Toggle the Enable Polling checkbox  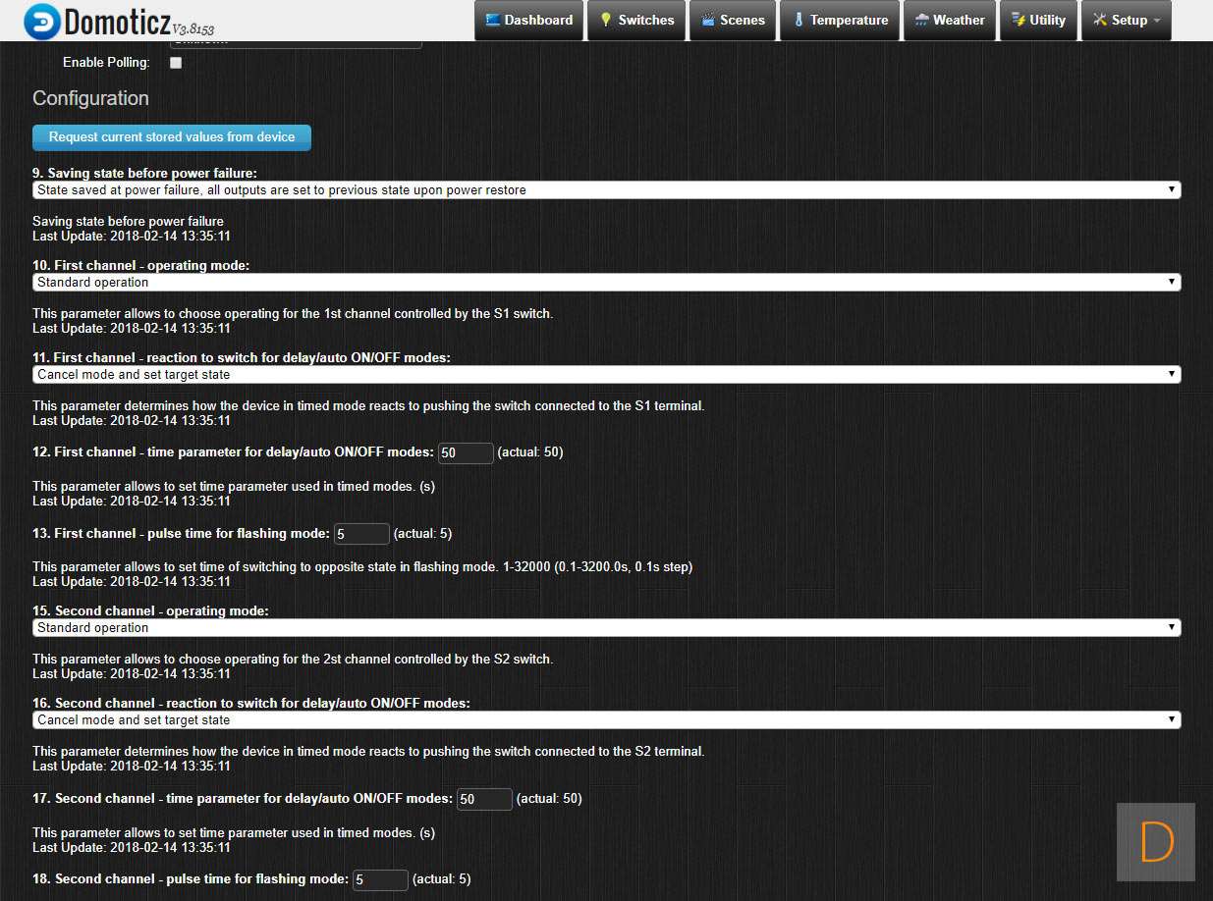click(x=176, y=63)
